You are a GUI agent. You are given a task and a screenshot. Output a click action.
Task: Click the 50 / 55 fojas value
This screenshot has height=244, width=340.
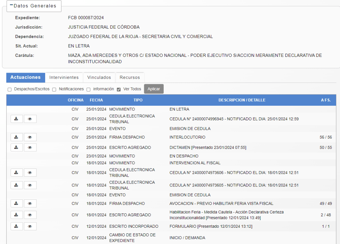tap(326, 147)
